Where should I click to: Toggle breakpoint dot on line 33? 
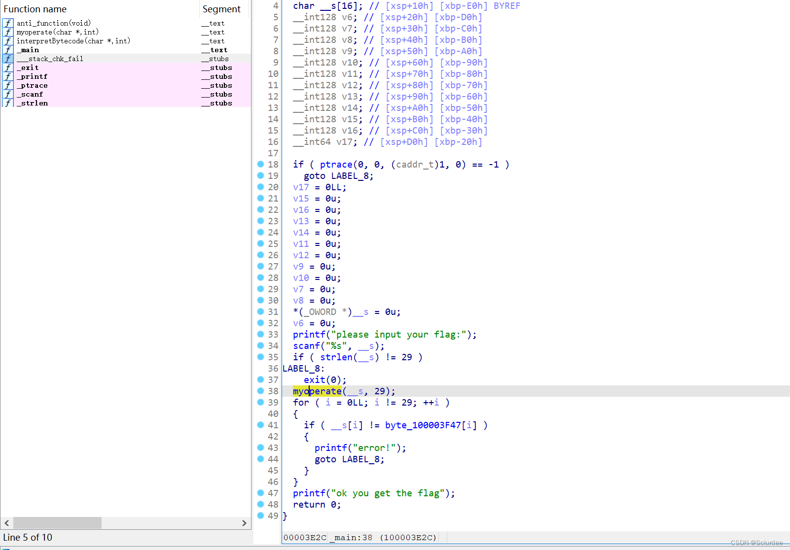pos(260,334)
